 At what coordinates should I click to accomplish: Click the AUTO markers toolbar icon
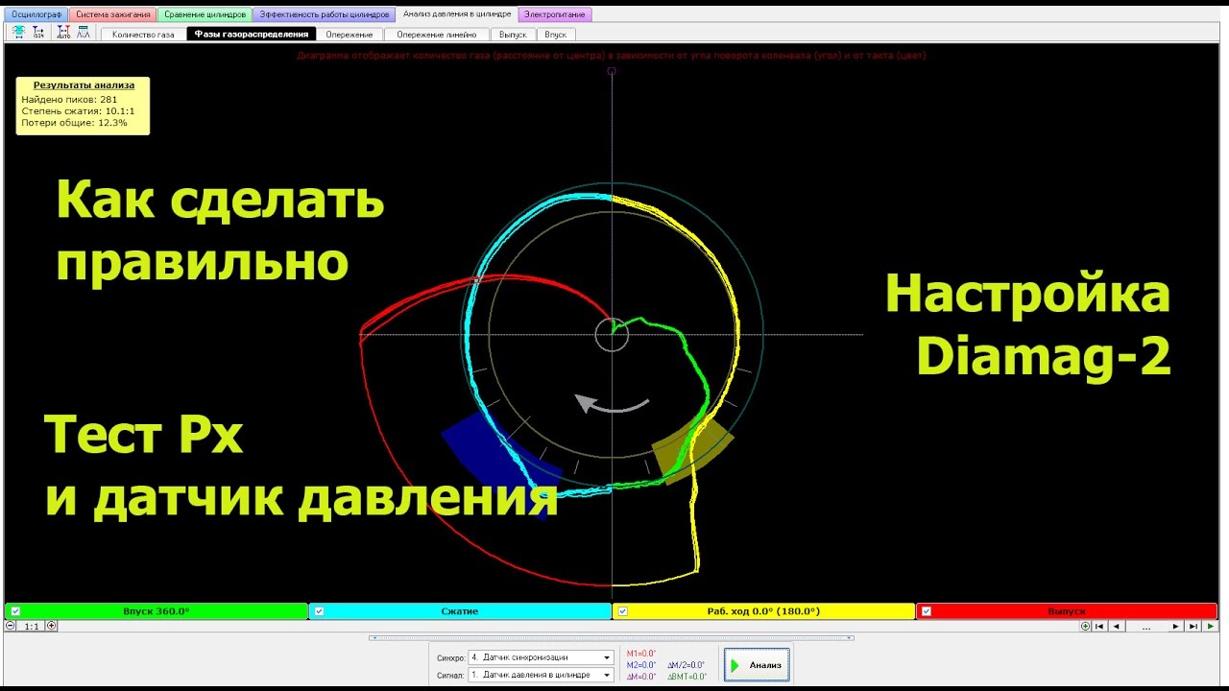(63, 33)
